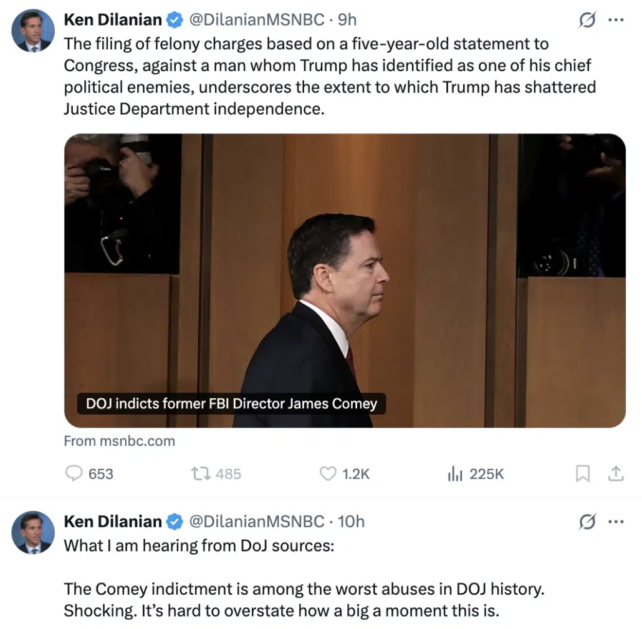Click the Grok icon on second tweet
642x629 pixels.
click(x=587, y=522)
